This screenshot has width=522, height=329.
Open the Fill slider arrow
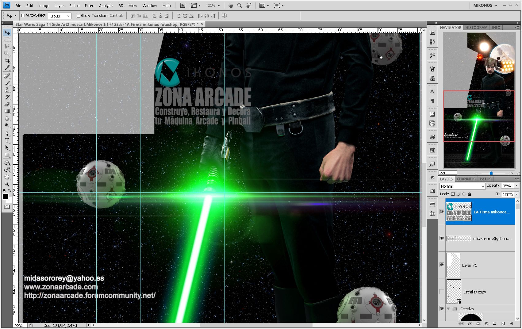[516, 194]
